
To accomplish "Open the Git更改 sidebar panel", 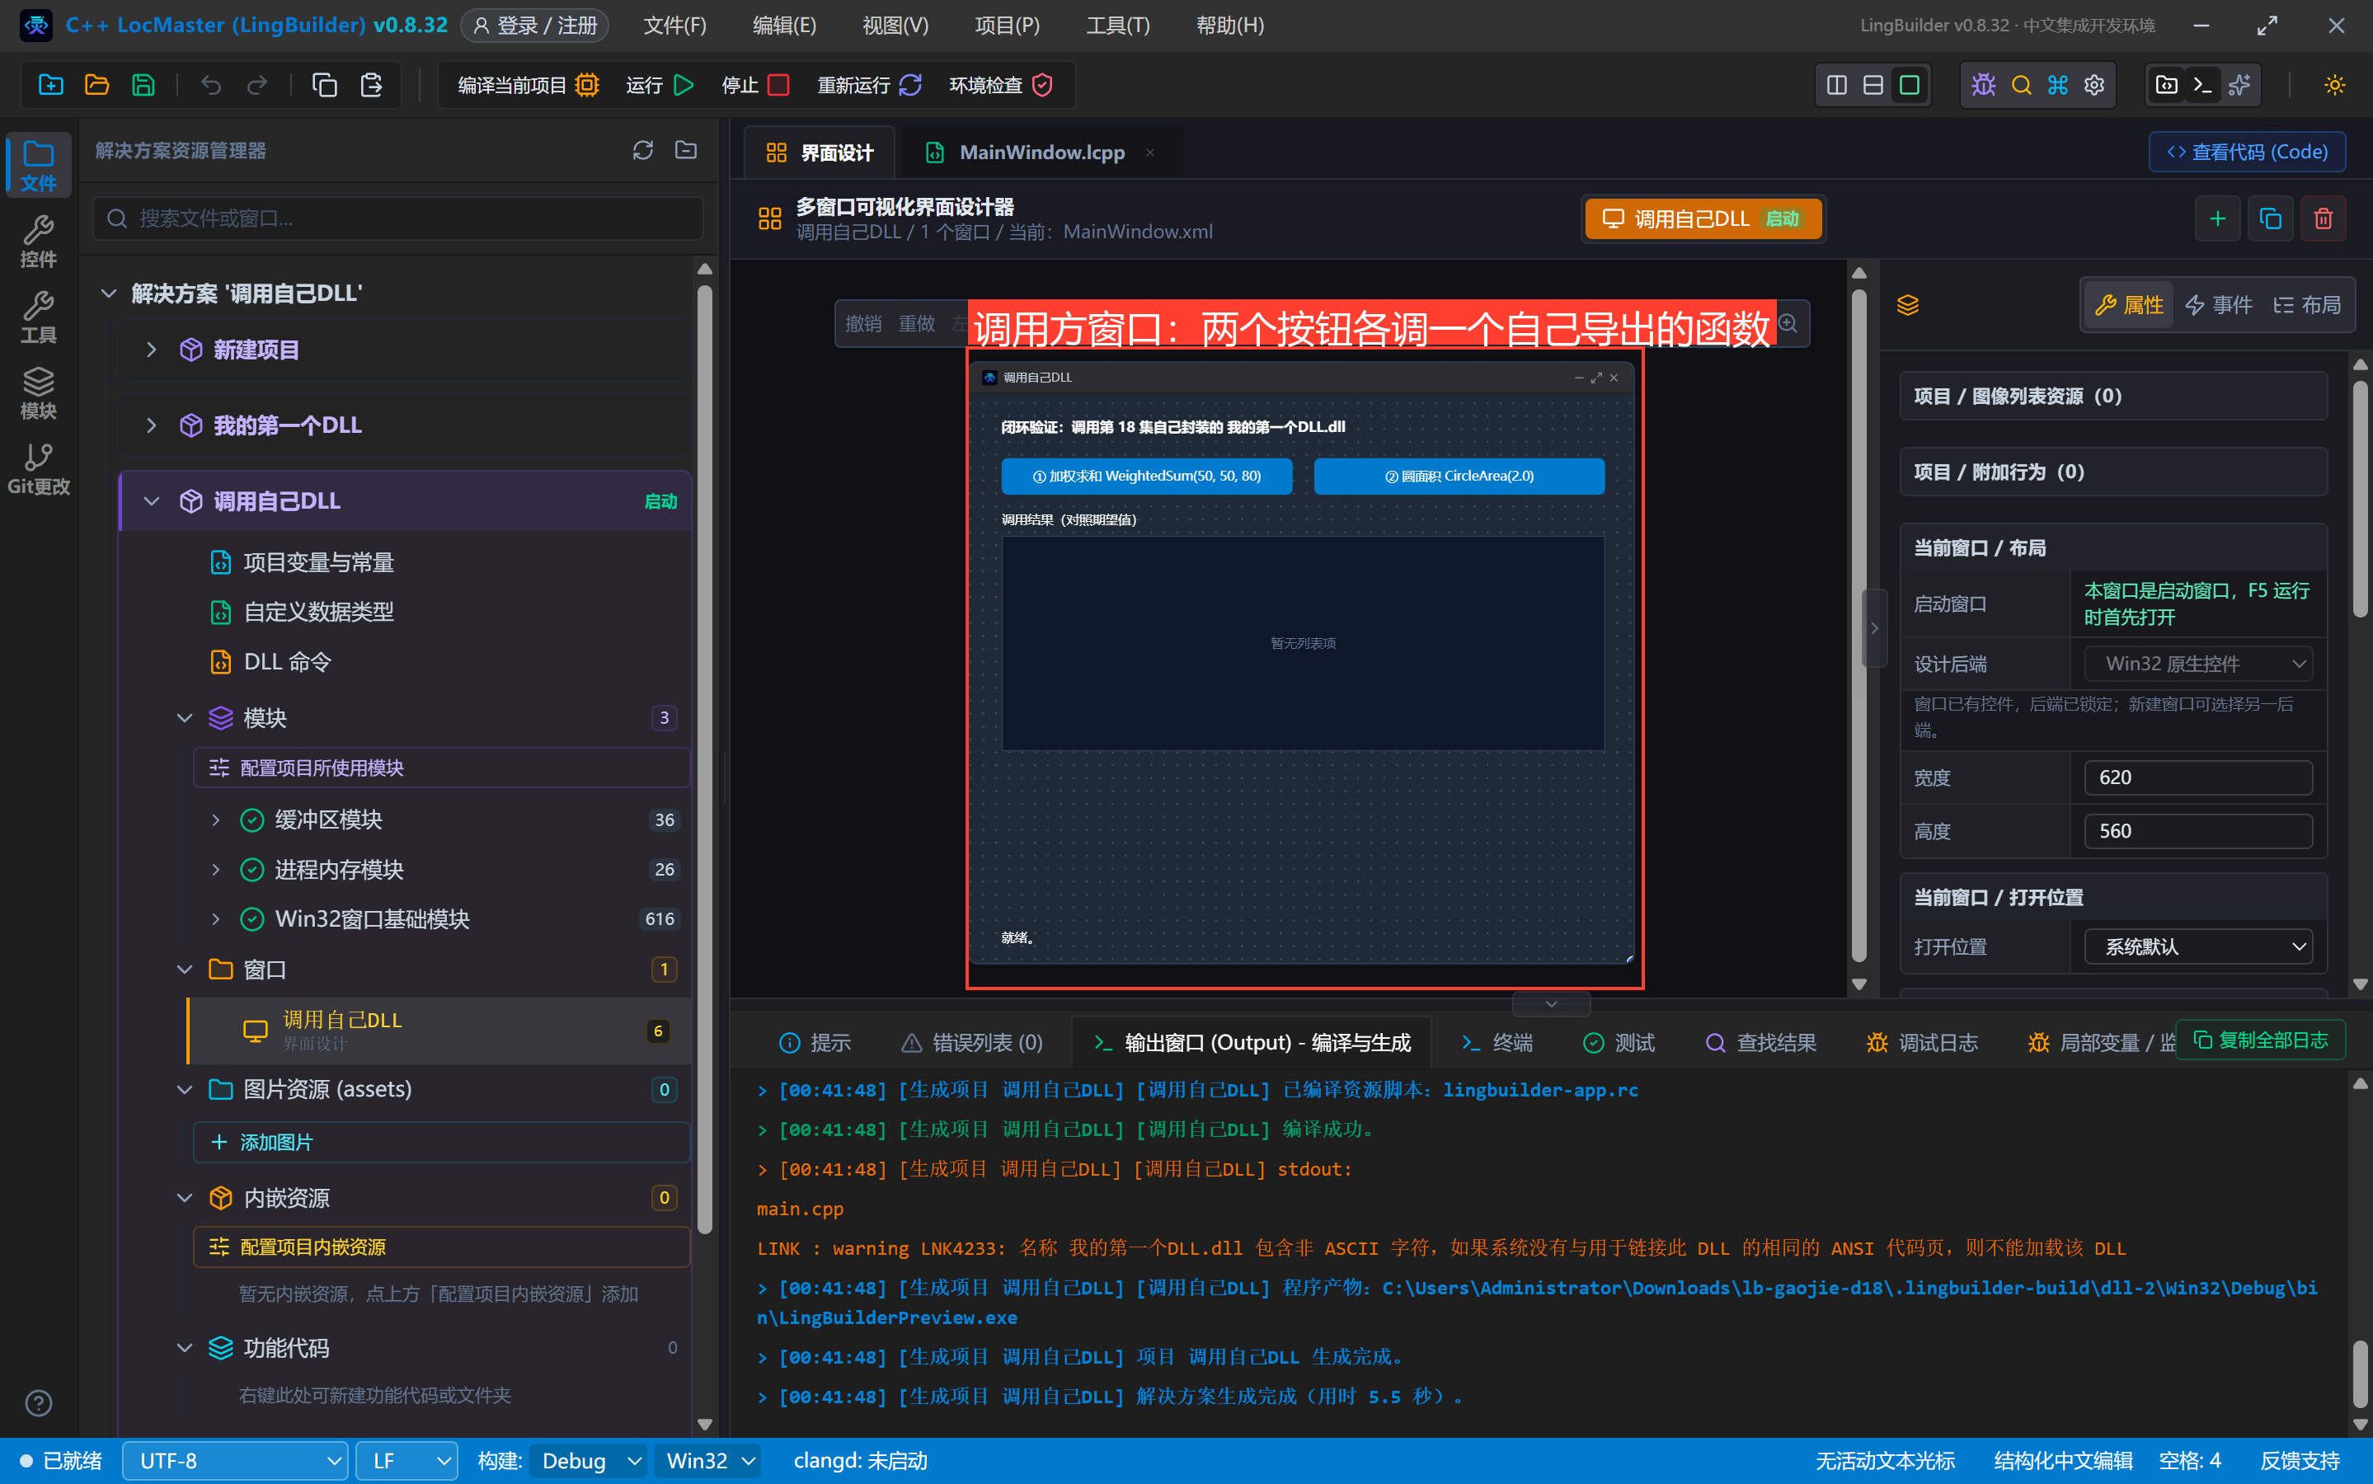I will tap(38, 468).
